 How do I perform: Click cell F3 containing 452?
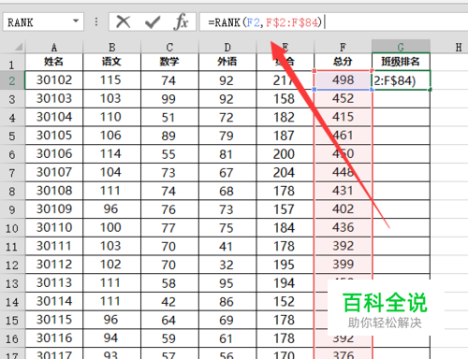343,99
